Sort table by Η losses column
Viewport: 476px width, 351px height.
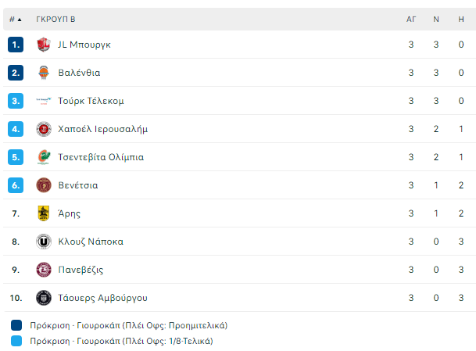(461, 20)
